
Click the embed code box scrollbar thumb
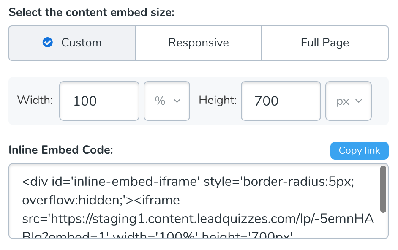coord(383,189)
